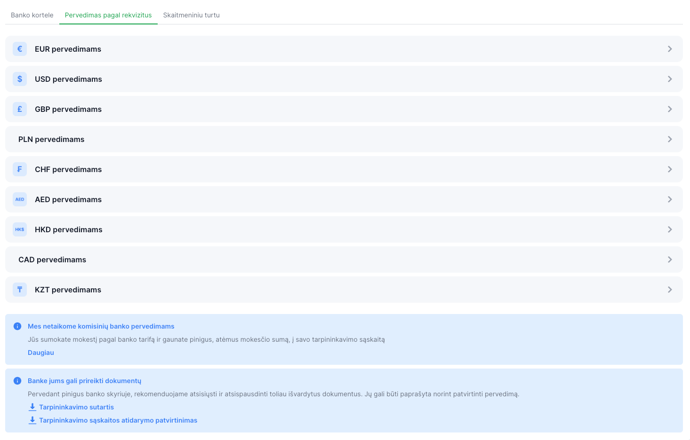Select the USD pervedimams row label
The image size is (690, 440).
pyautogui.click(x=68, y=79)
